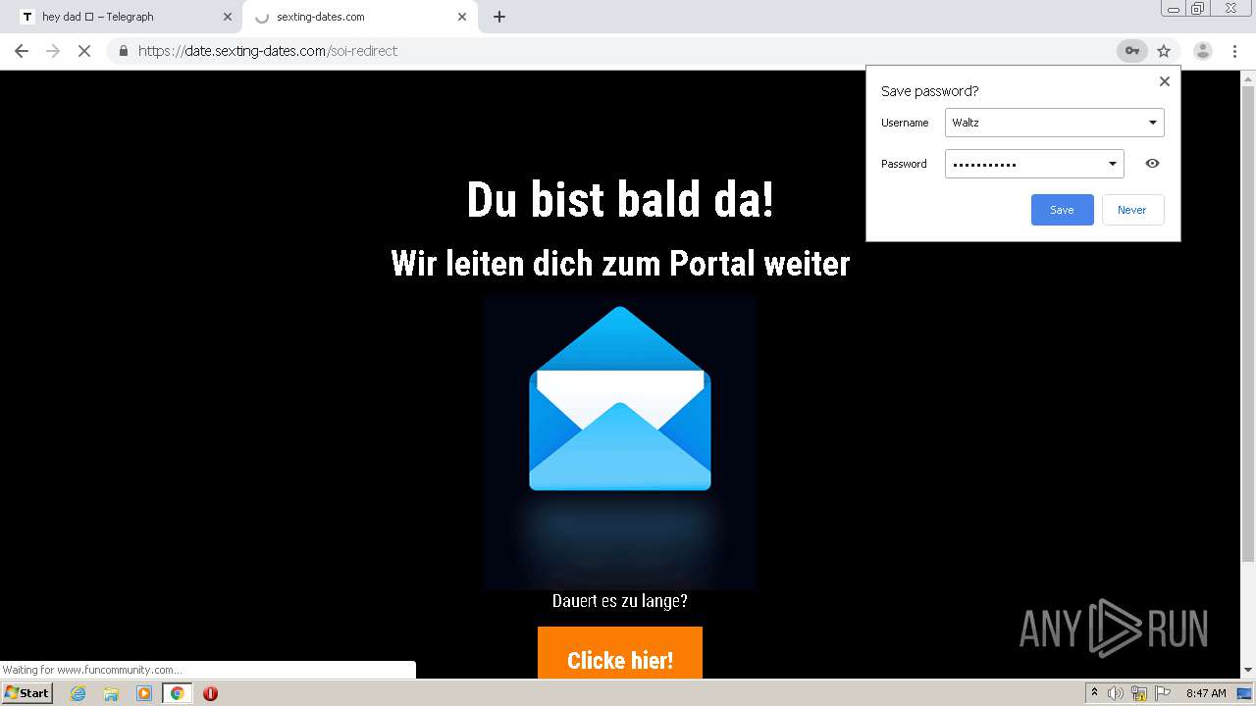Expand the Password dropdown arrow
Screen dimensions: 1256x706
tap(1113, 164)
